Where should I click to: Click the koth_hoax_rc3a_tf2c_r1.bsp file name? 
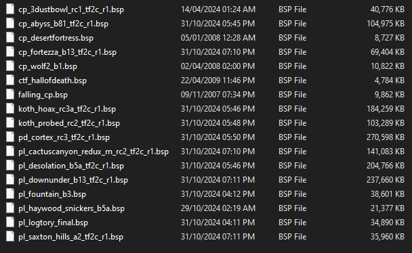tap(67, 109)
